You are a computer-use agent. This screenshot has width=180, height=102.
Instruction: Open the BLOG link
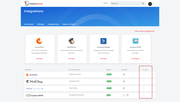[106, 3]
